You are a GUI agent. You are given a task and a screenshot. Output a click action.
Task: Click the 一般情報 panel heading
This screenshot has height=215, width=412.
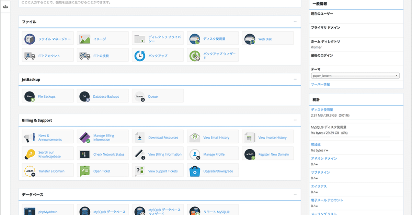click(320, 4)
